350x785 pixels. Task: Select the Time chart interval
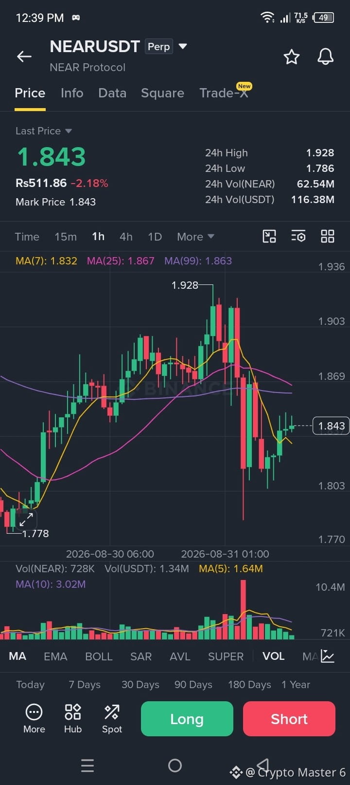(27, 237)
